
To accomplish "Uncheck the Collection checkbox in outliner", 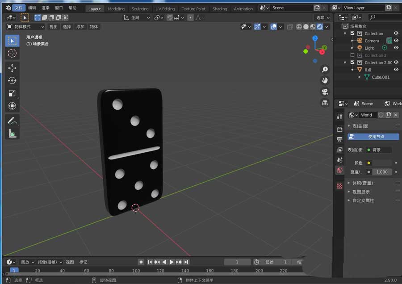I will (x=352, y=33).
